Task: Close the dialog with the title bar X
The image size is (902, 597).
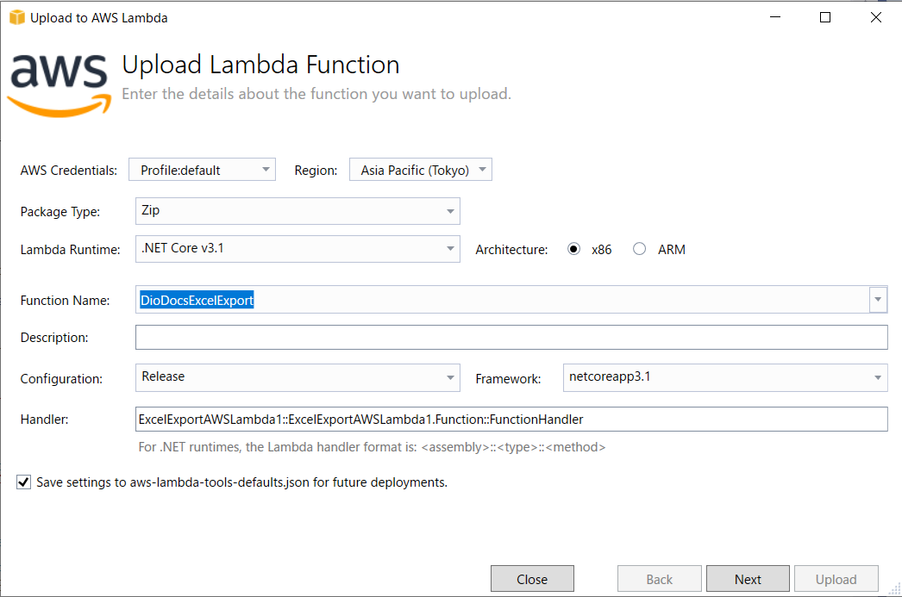Action: click(x=875, y=17)
